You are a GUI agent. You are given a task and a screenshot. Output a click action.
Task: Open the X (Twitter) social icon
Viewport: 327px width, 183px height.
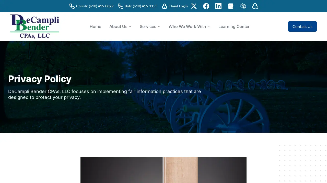point(194,6)
